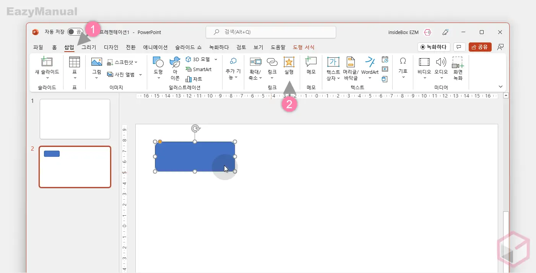
Task: Open the Shapes (도형) gallery icon
Action: 158,62
